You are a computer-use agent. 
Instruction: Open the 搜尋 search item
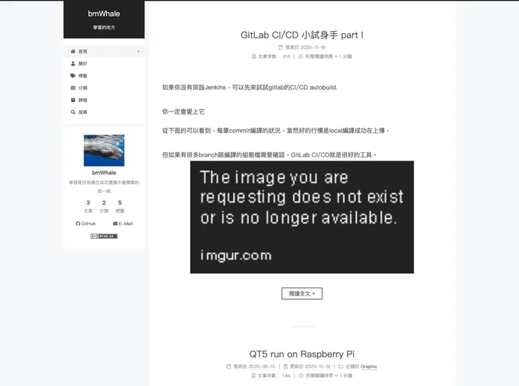pyautogui.click(x=104, y=112)
